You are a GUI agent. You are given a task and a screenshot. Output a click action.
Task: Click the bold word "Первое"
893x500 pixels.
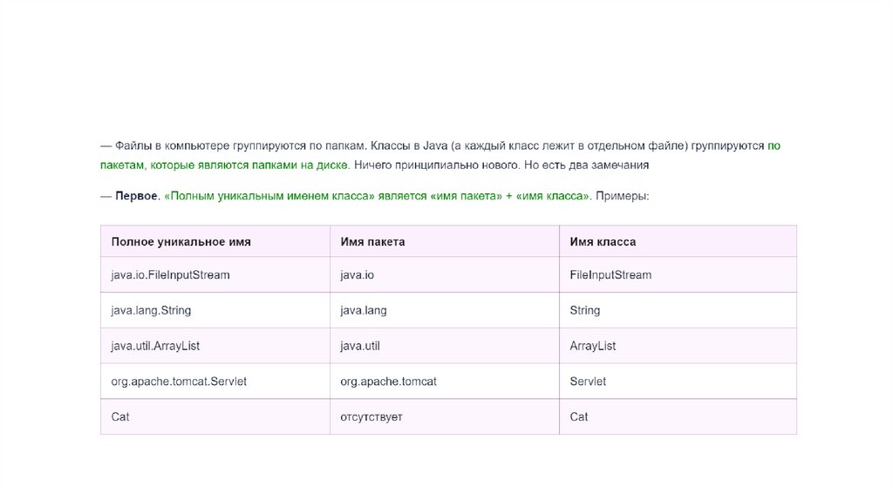click(x=137, y=197)
